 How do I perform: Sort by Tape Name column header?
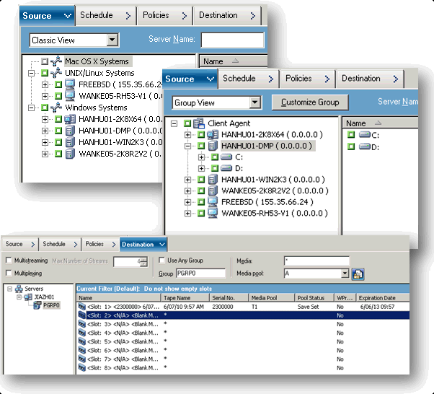[185, 298]
